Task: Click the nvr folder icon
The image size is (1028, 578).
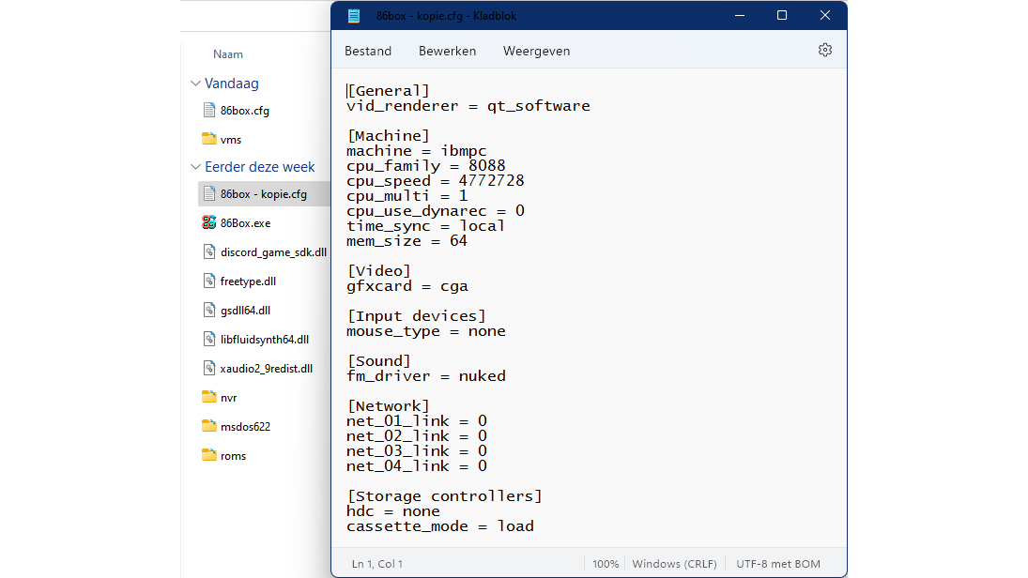Action: tap(209, 397)
